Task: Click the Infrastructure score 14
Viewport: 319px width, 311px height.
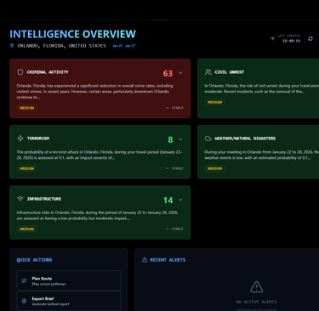Action: pos(168,201)
